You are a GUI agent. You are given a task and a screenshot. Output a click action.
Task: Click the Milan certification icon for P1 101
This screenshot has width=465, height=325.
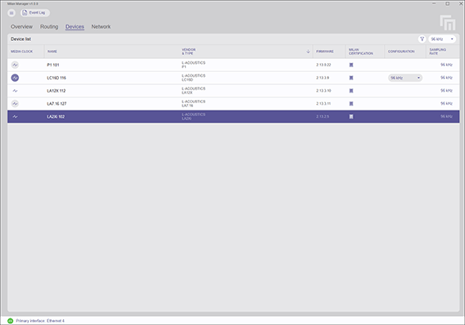[351, 65]
